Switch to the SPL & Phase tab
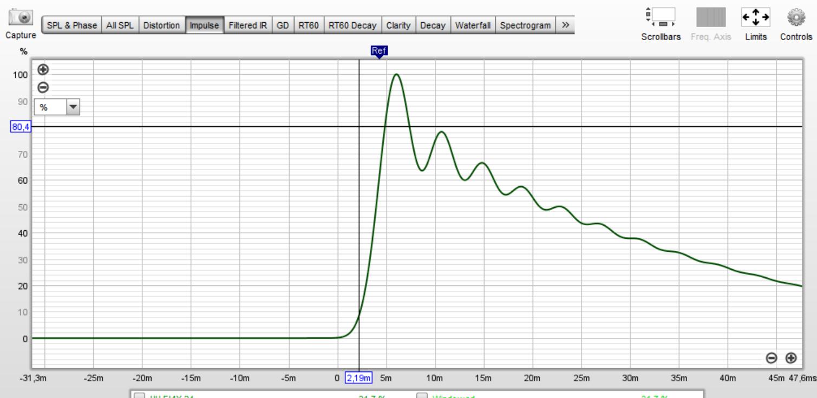Screen dimensions: 817x398 (73, 25)
